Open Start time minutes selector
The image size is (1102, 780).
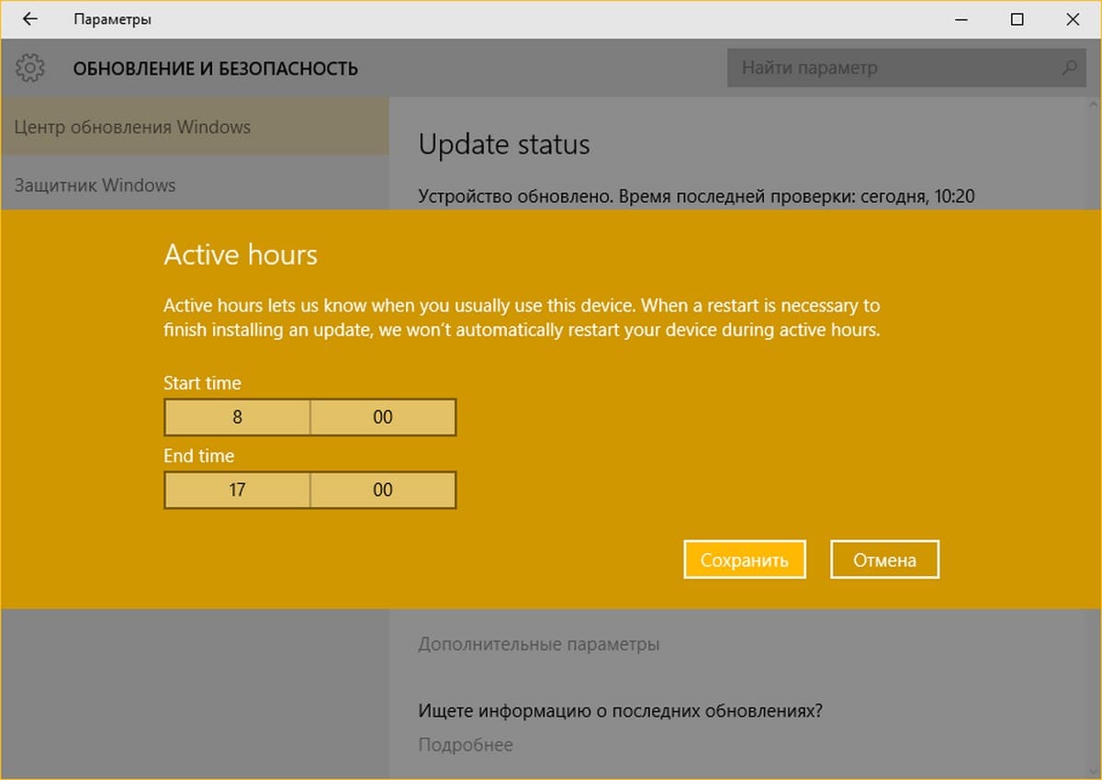coord(383,417)
